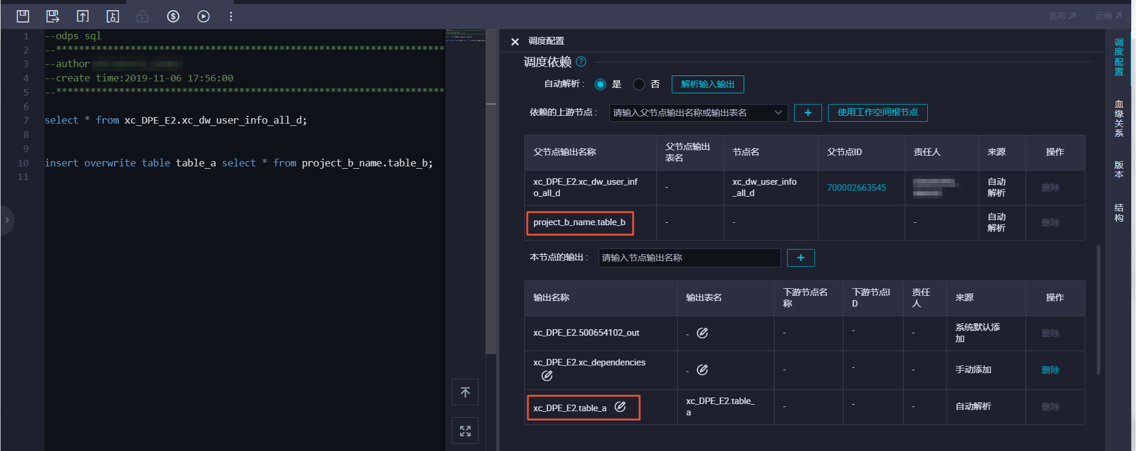Click the node output name input field
The width and height of the screenshot is (1136, 451).
tap(689, 258)
